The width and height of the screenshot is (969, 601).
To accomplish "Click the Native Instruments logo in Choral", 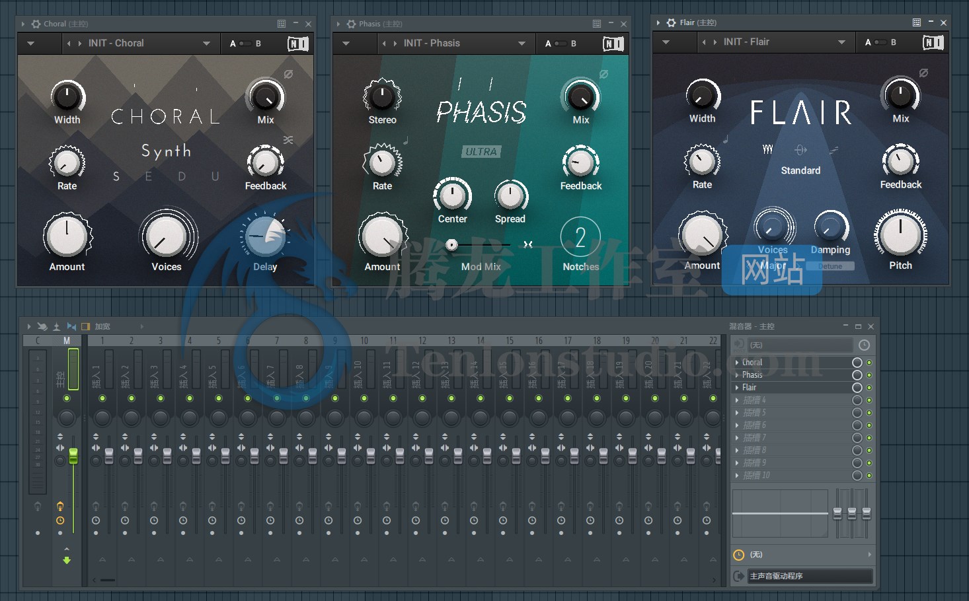I will coord(298,44).
